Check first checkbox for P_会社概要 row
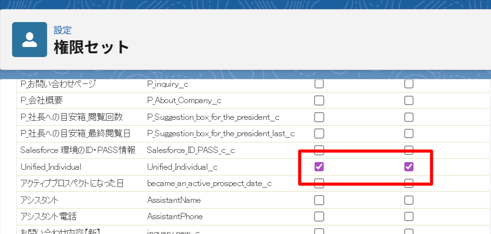This screenshot has height=234, width=491. [319, 101]
